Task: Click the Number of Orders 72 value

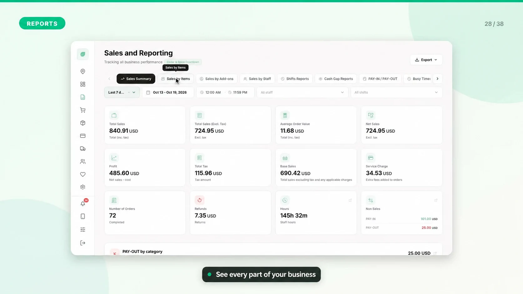Action: pyautogui.click(x=113, y=216)
